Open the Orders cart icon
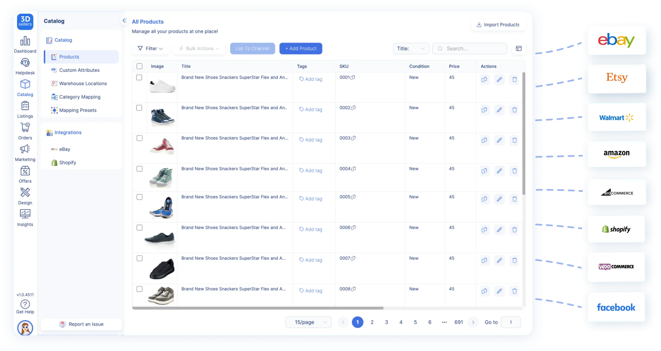The image size is (661, 351). pos(25,127)
